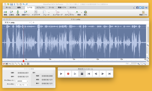This screenshot has height=91, width=152.
Task: Click the Rewind button
Action: tap(96, 74)
